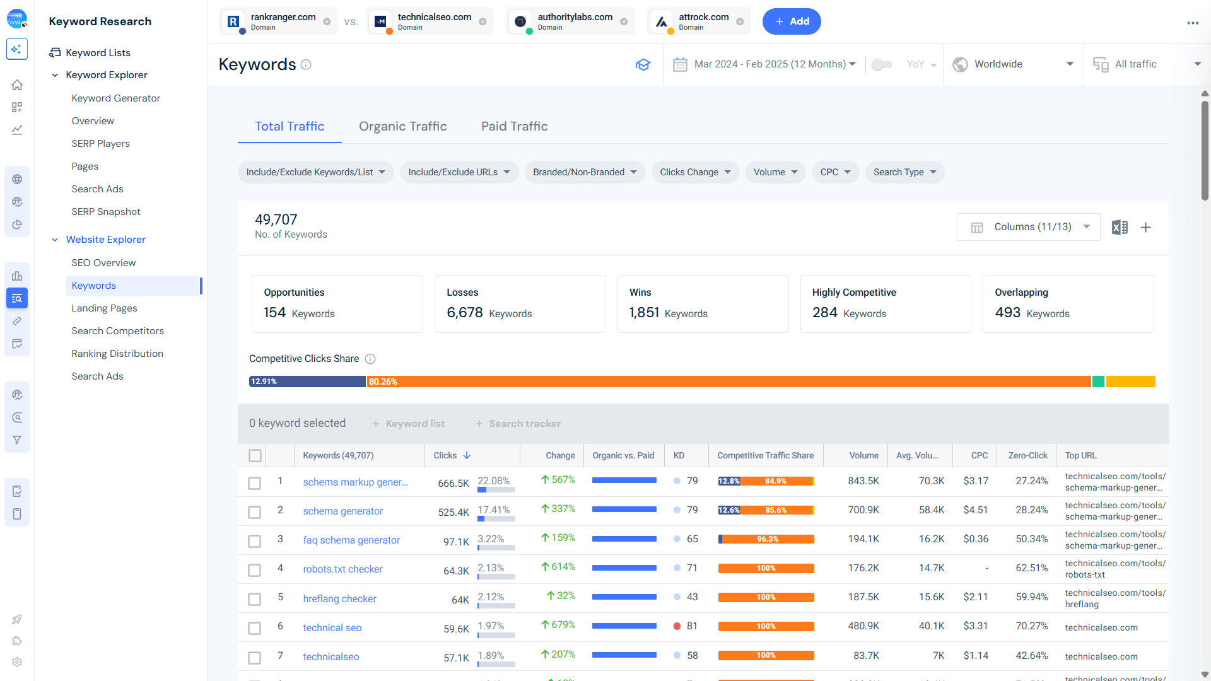Click the orange 80.26% clicks share segment
Image resolution: width=1211 pixels, height=681 pixels.
click(728, 381)
